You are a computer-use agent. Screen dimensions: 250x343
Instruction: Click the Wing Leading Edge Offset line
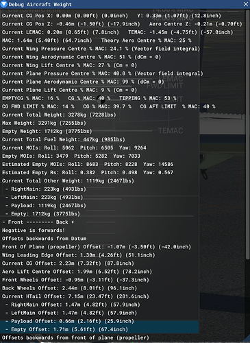point(78,255)
